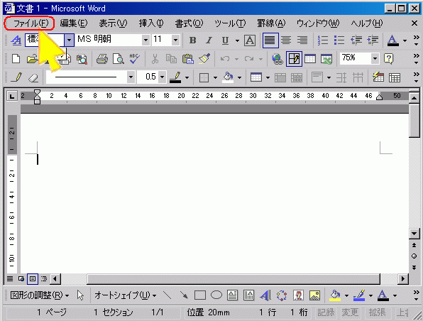Click the Help question mark icon
423x321 pixels.
click(389, 58)
